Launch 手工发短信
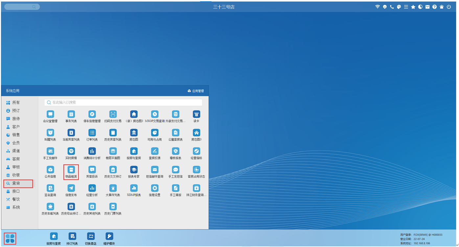This screenshot has height=247, width=459. pyautogui.click(x=176, y=170)
